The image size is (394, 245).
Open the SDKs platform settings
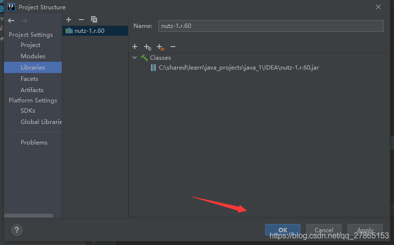[x=28, y=111]
